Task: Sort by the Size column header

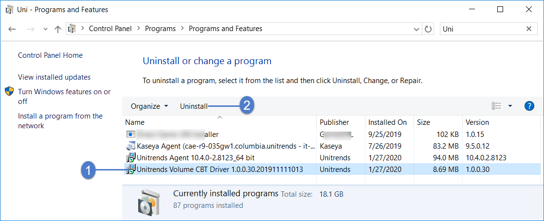Action: point(438,122)
